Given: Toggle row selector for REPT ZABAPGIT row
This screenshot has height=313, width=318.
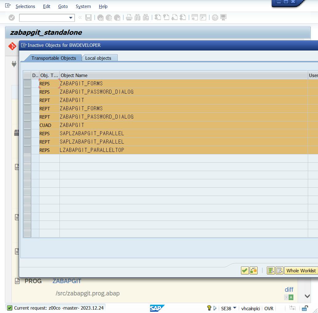Looking at the screenshot, I should 27,100.
